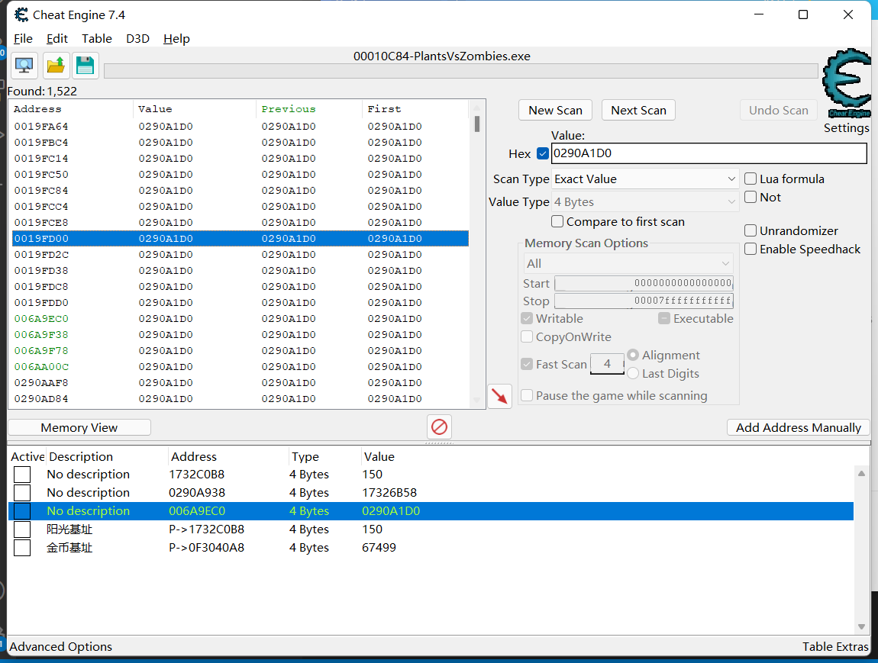
Task: Select result row address 0290AAF8
Action: (240, 383)
